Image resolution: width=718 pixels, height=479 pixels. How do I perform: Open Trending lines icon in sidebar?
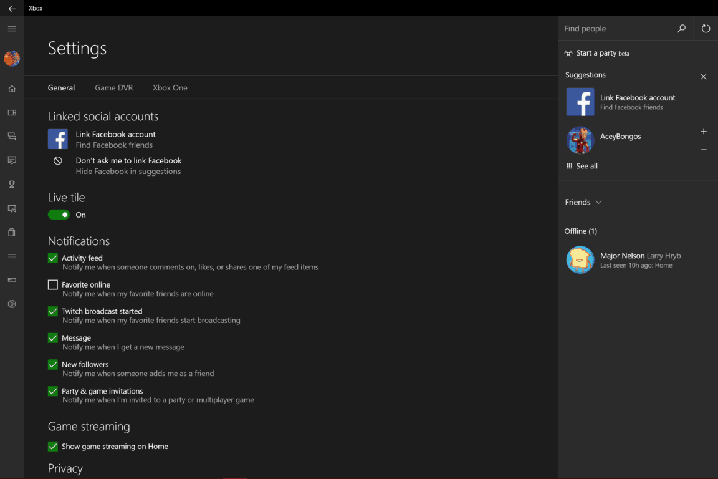[12, 256]
